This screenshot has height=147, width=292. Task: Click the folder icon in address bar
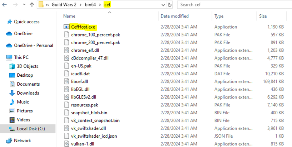(x=41, y=5)
